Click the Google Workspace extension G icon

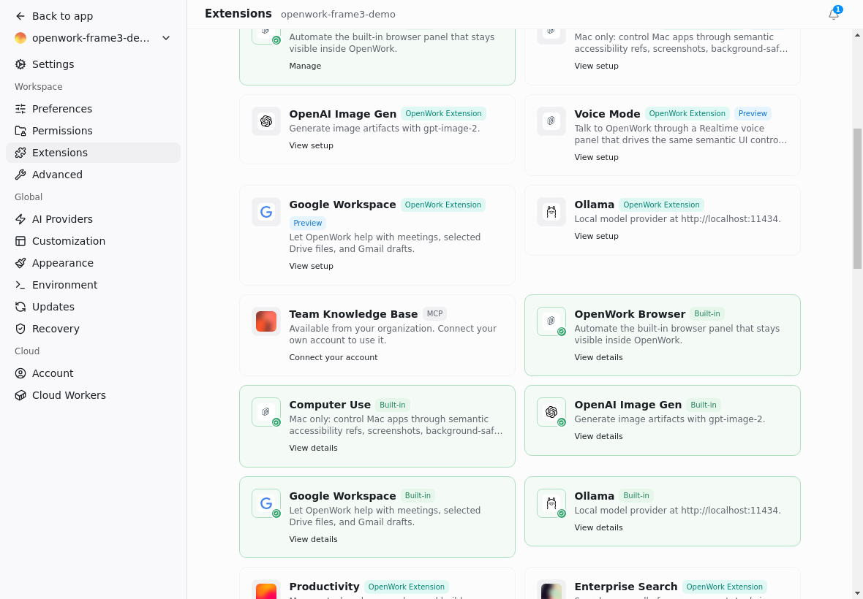[x=266, y=212]
